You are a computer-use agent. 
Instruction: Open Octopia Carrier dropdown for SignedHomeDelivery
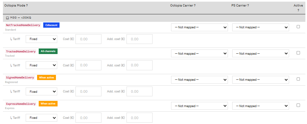199,80
